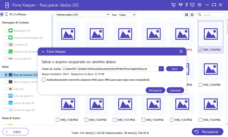Viewport: 228px width, 137px height.
Task: Click the IMG_1136.PNG thumbnail
Action: (211, 34)
